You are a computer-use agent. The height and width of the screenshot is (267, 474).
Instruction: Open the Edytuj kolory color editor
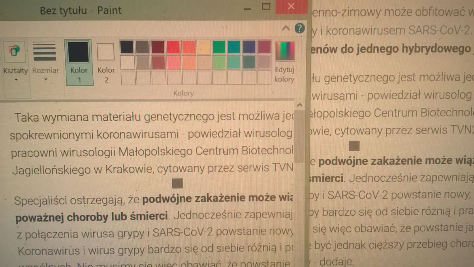click(284, 62)
